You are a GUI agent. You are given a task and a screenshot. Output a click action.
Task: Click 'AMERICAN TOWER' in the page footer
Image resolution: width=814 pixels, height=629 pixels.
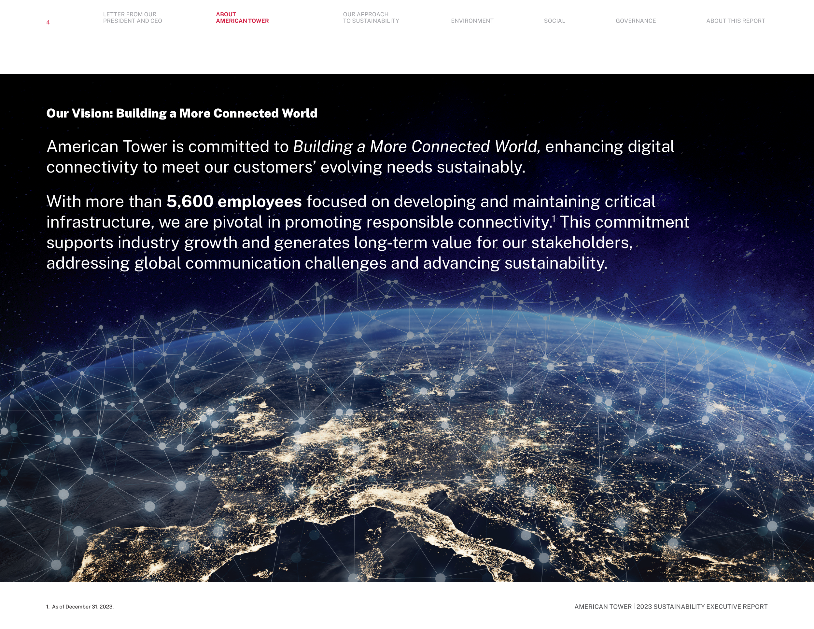(603, 607)
